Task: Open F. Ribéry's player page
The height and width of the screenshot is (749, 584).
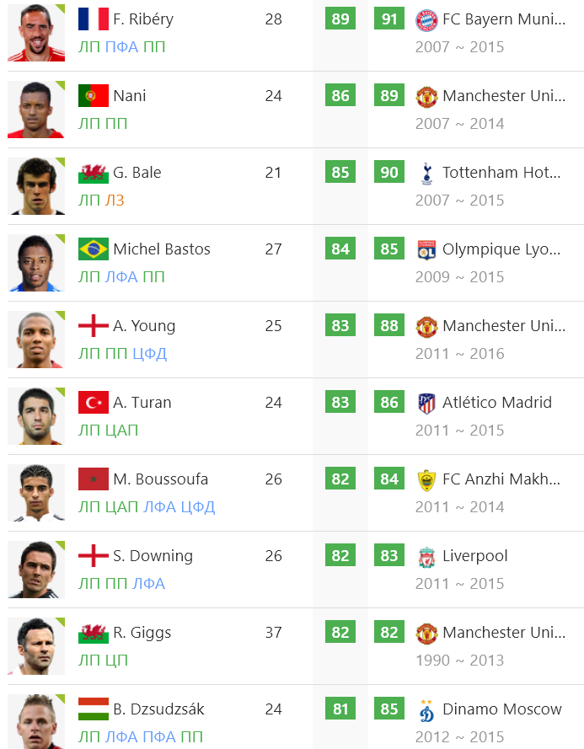Action: 143,19
